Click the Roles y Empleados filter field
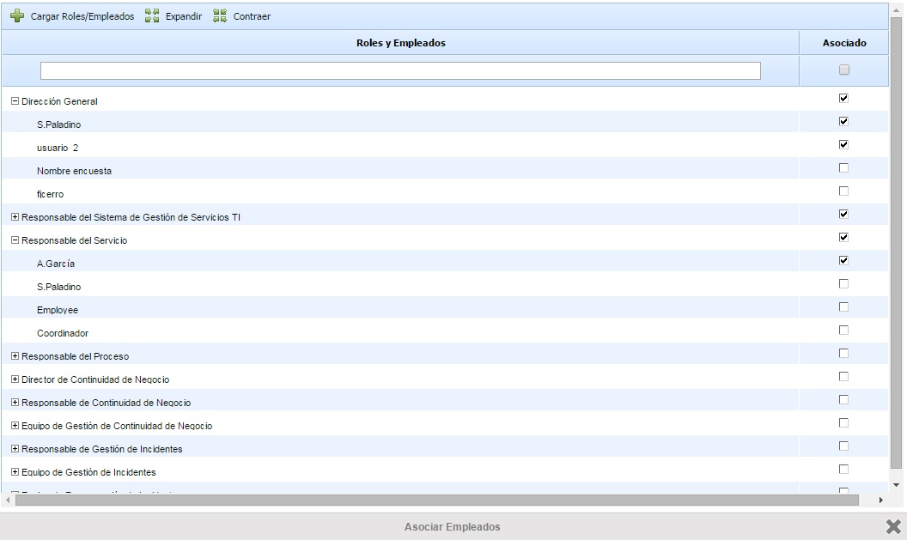Image resolution: width=907 pixels, height=540 pixels. tap(400, 70)
